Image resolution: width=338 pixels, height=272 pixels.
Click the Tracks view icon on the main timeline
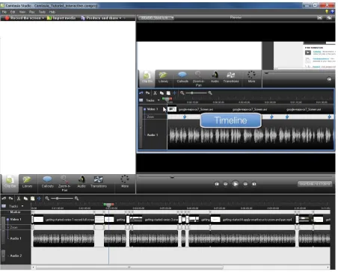4,206
